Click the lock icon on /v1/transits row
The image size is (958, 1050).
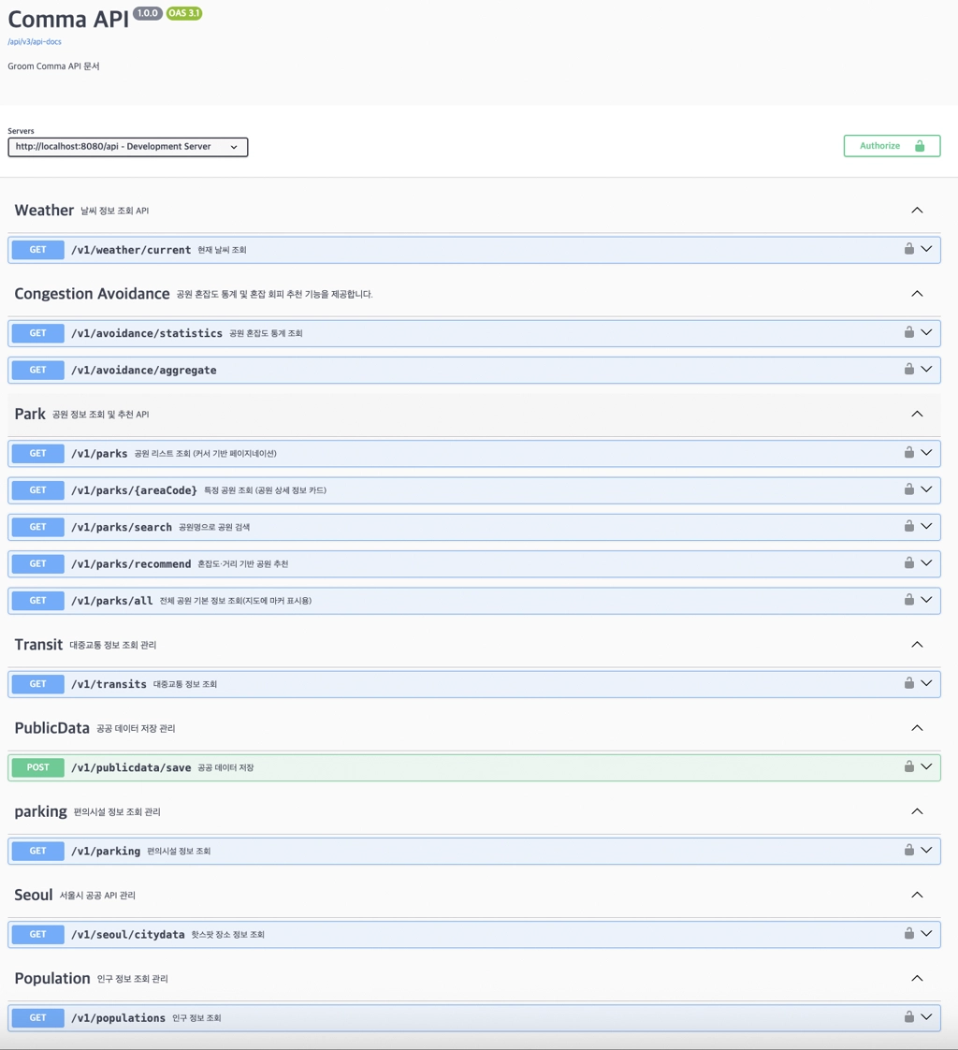(x=909, y=682)
